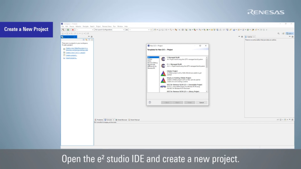Select 'Renesas RA' category in template list
The height and width of the screenshot is (169, 301).
pos(151,64)
